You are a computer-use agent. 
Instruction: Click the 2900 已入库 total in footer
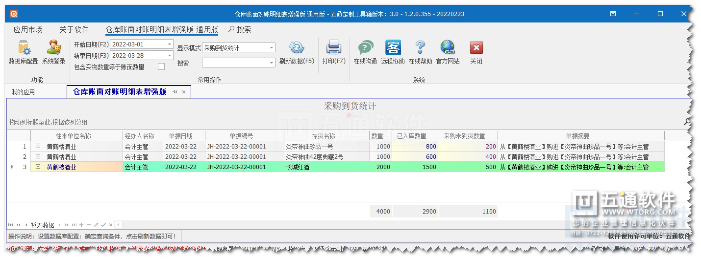[x=415, y=212]
